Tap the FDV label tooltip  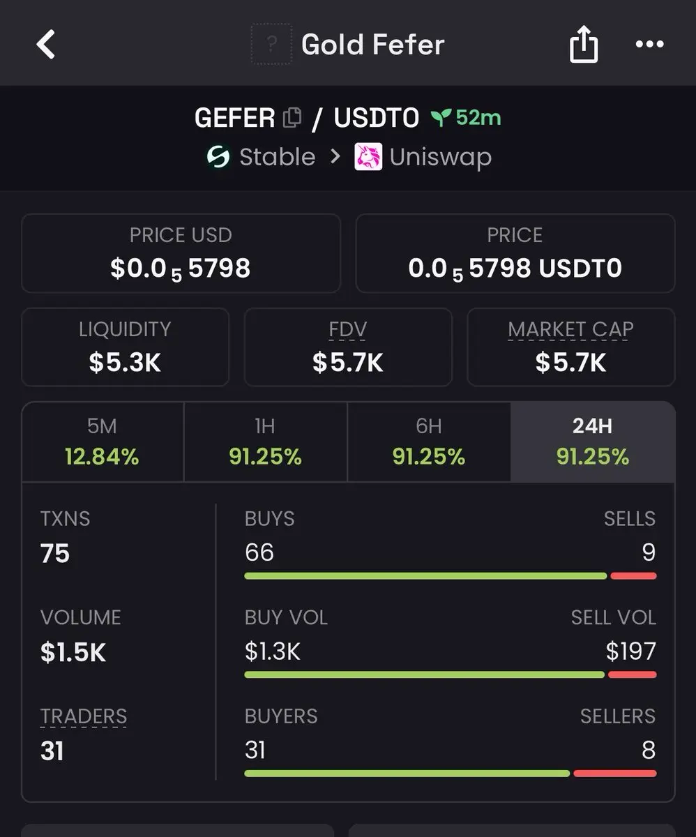348,330
